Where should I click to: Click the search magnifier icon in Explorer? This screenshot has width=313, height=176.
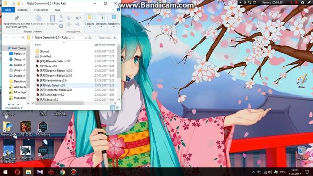click(x=115, y=38)
